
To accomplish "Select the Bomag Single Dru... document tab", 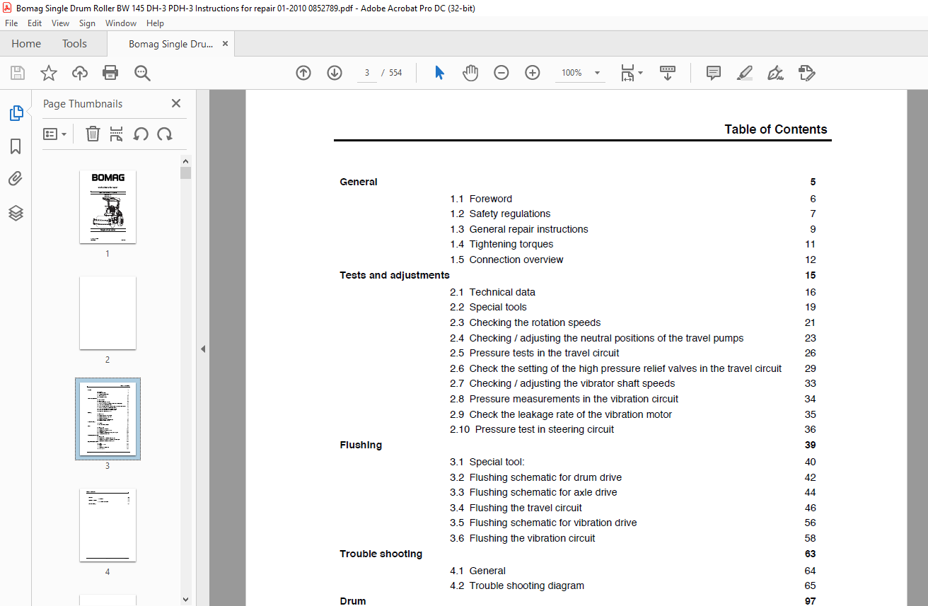I will [170, 44].
